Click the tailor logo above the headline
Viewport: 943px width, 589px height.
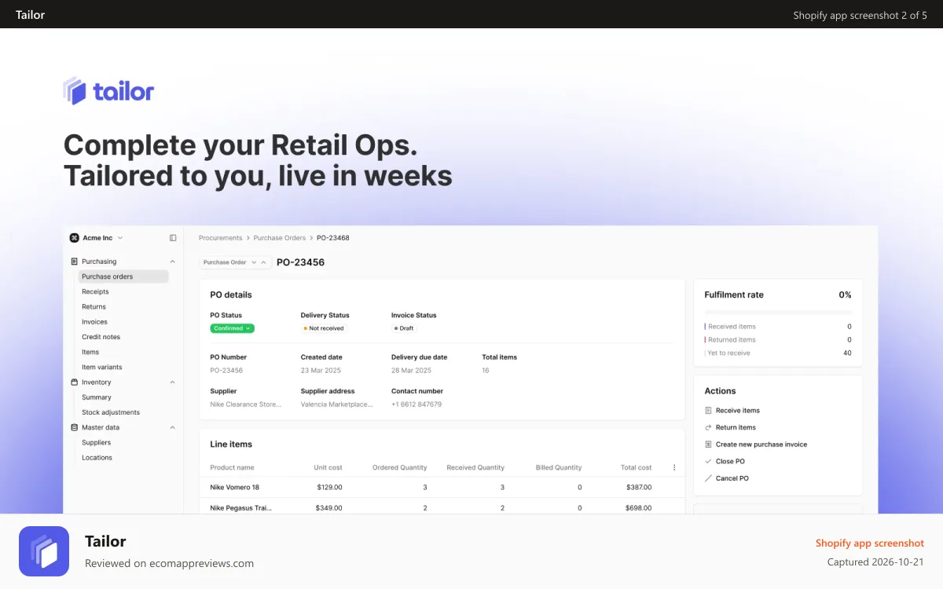[108, 91]
